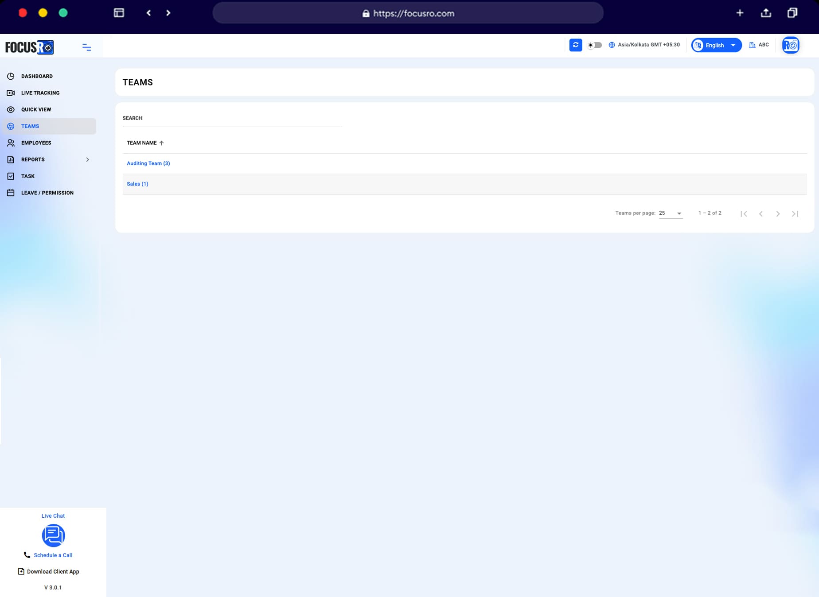Screen dimensions: 819x597
Task: Open the Task section icon
Action: pyautogui.click(x=11, y=176)
